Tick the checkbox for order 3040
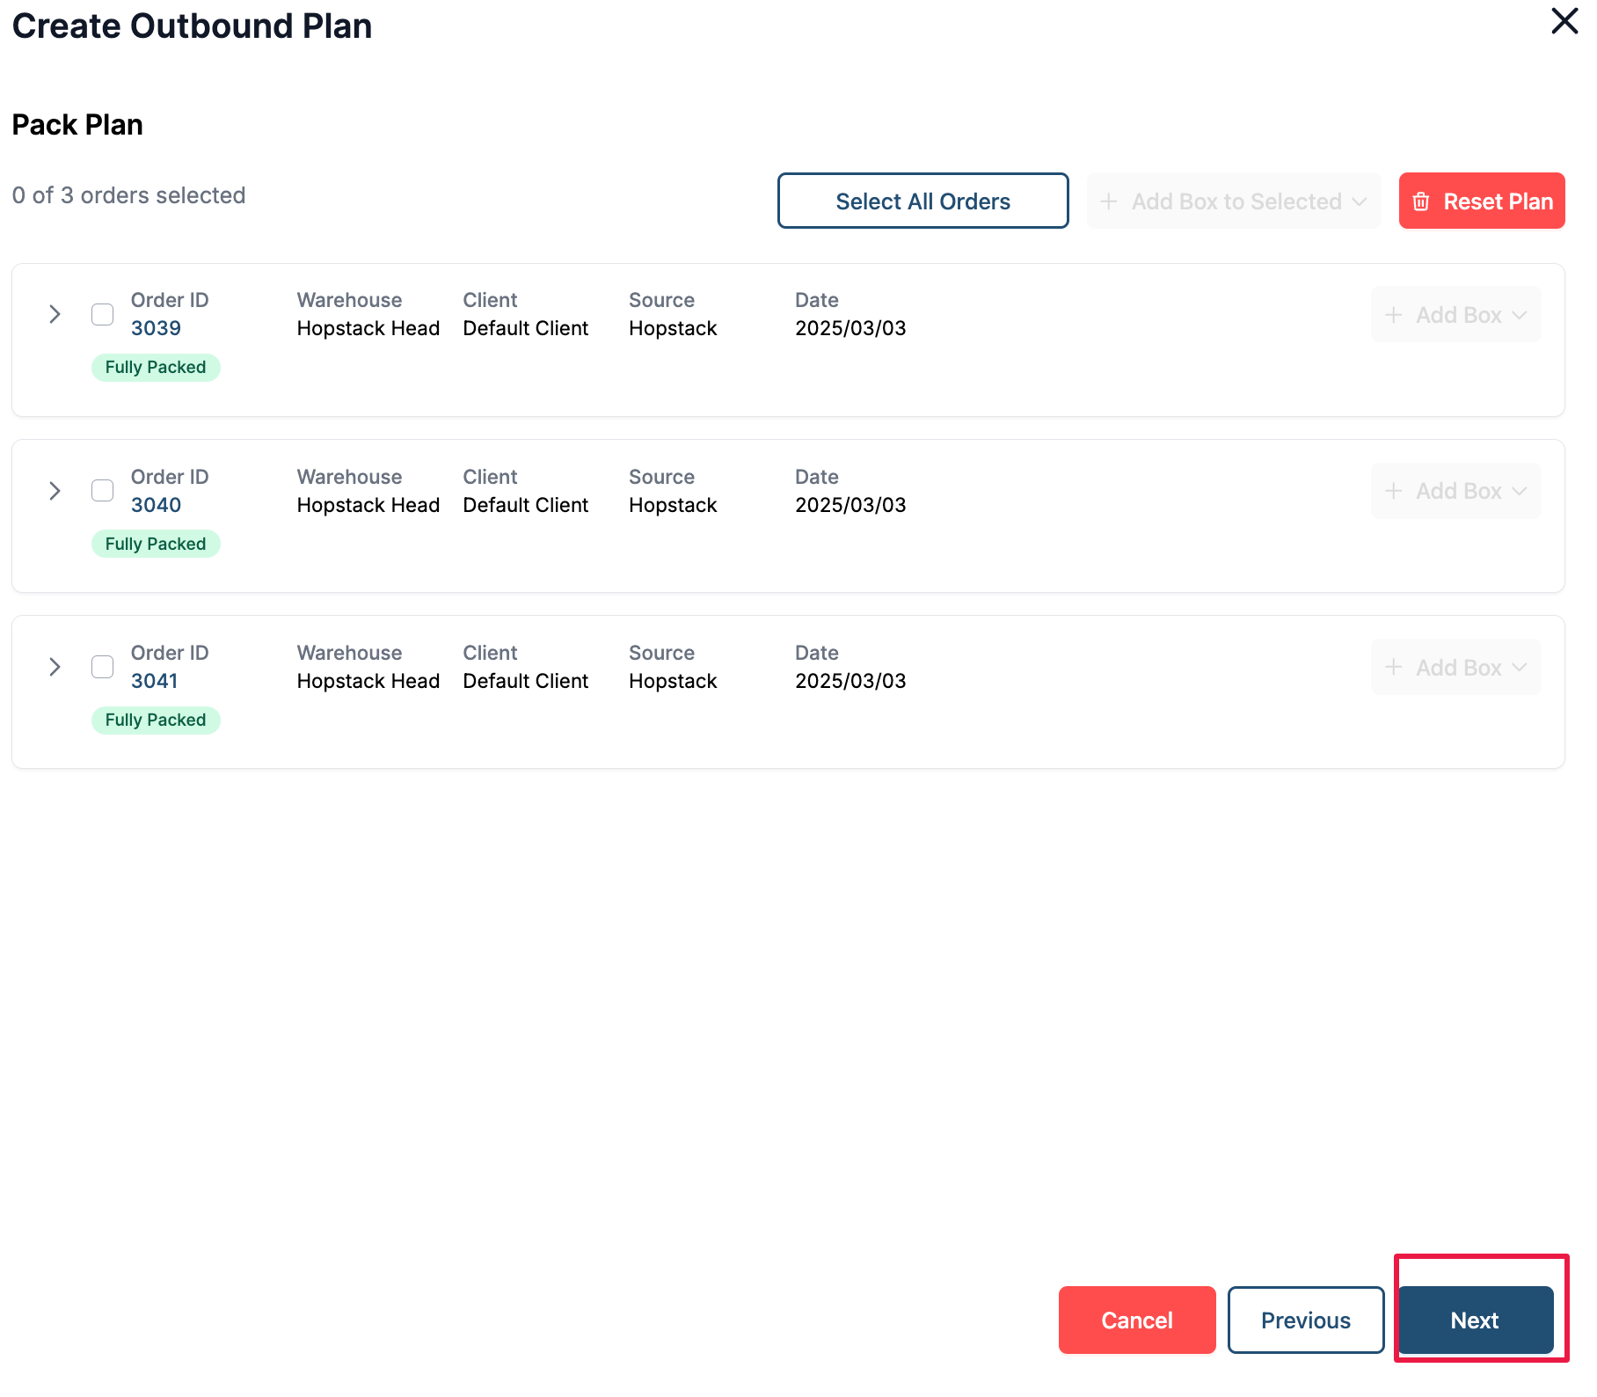The image size is (1597, 1397). 103,491
